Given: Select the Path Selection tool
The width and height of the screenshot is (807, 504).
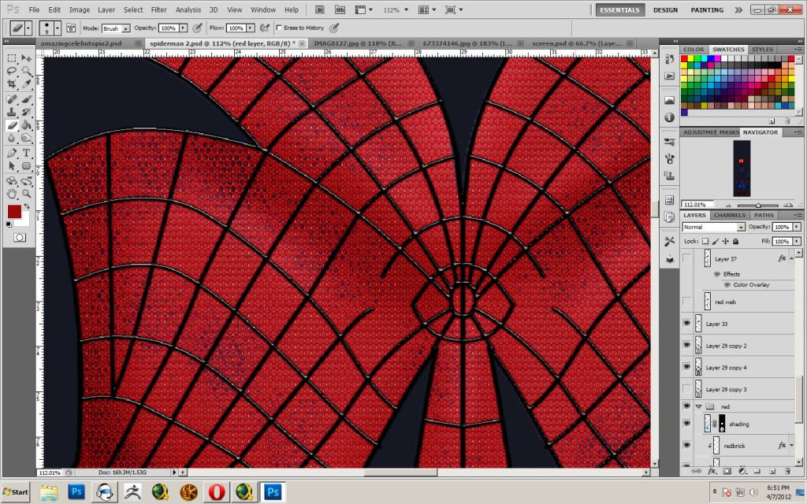Looking at the screenshot, I should pos(11,165).
